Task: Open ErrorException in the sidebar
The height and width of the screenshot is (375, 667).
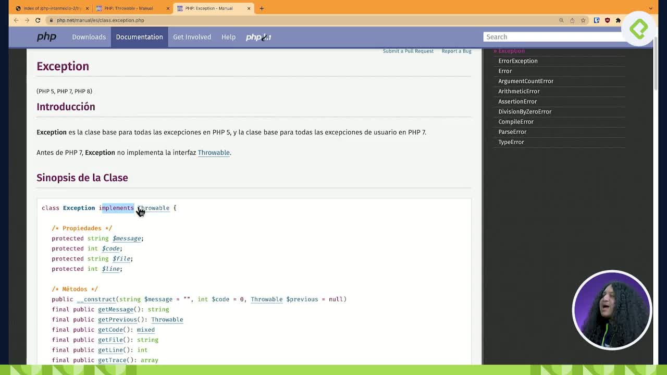Action: click(x=518, y=61)
